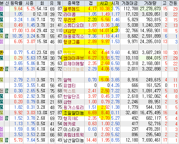Select stock 태웅로직스

click(74, 36)
